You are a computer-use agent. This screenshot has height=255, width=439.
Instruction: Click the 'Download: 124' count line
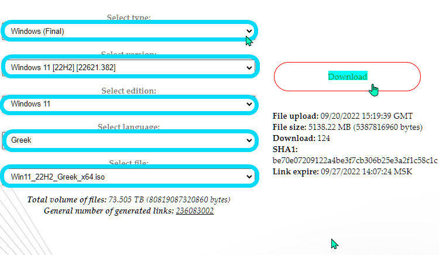pyautogui.click(x=301, y=139)
